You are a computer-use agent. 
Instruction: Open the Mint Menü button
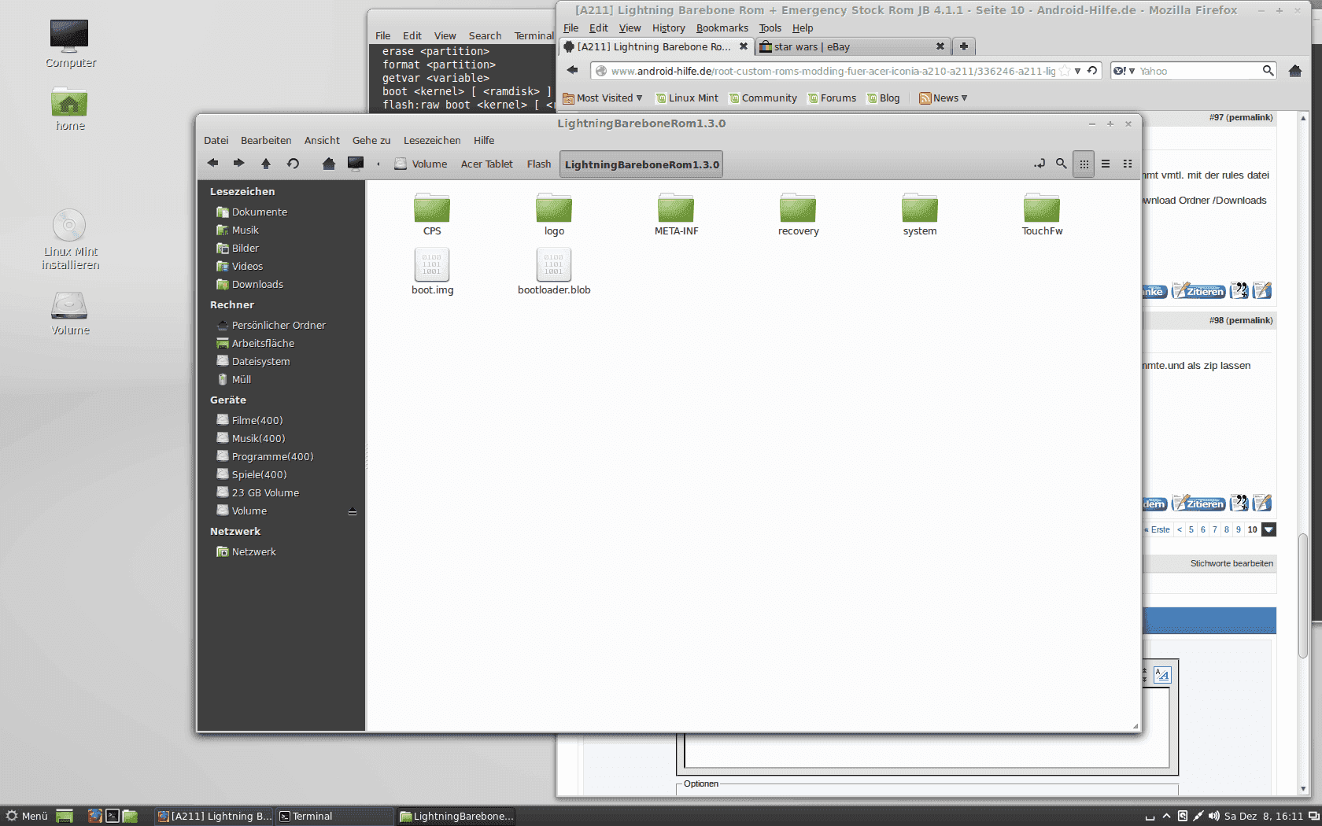point(26,816)
